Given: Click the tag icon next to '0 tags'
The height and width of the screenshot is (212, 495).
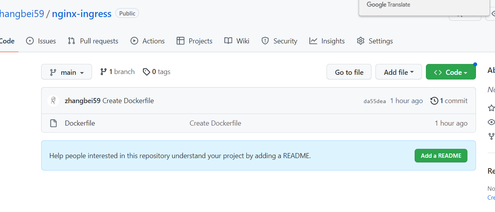Looking at the screenshot, I should coord(146,72).
